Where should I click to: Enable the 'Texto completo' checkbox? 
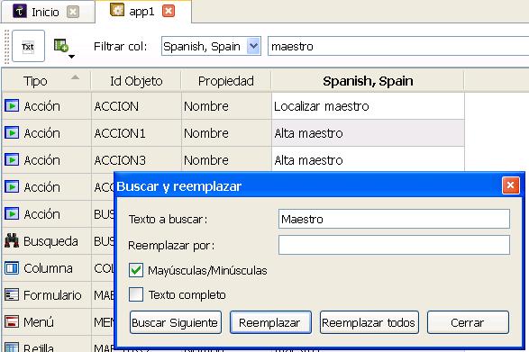(x=136, y=294)
